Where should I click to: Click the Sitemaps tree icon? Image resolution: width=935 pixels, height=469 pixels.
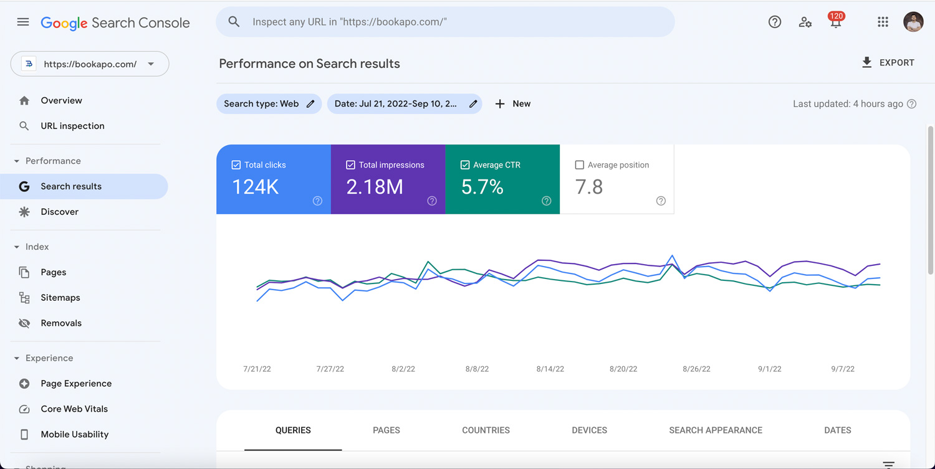pyautogui.click(x=24, y=298)
